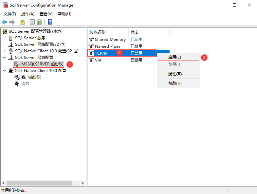The image size is (257, 194).
Task: Choose 启用(E) in the context menu
Action: coord(178,57)
